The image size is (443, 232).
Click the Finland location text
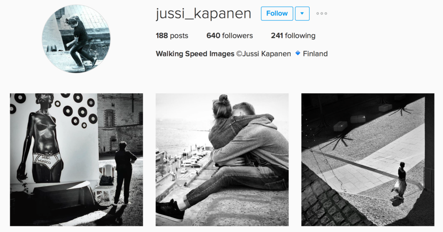[x=315, y=54]
